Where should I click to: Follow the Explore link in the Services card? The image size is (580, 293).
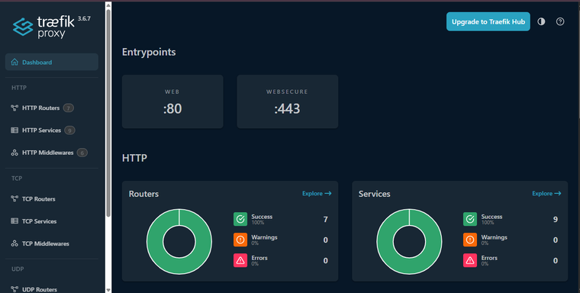pos(546,194)
